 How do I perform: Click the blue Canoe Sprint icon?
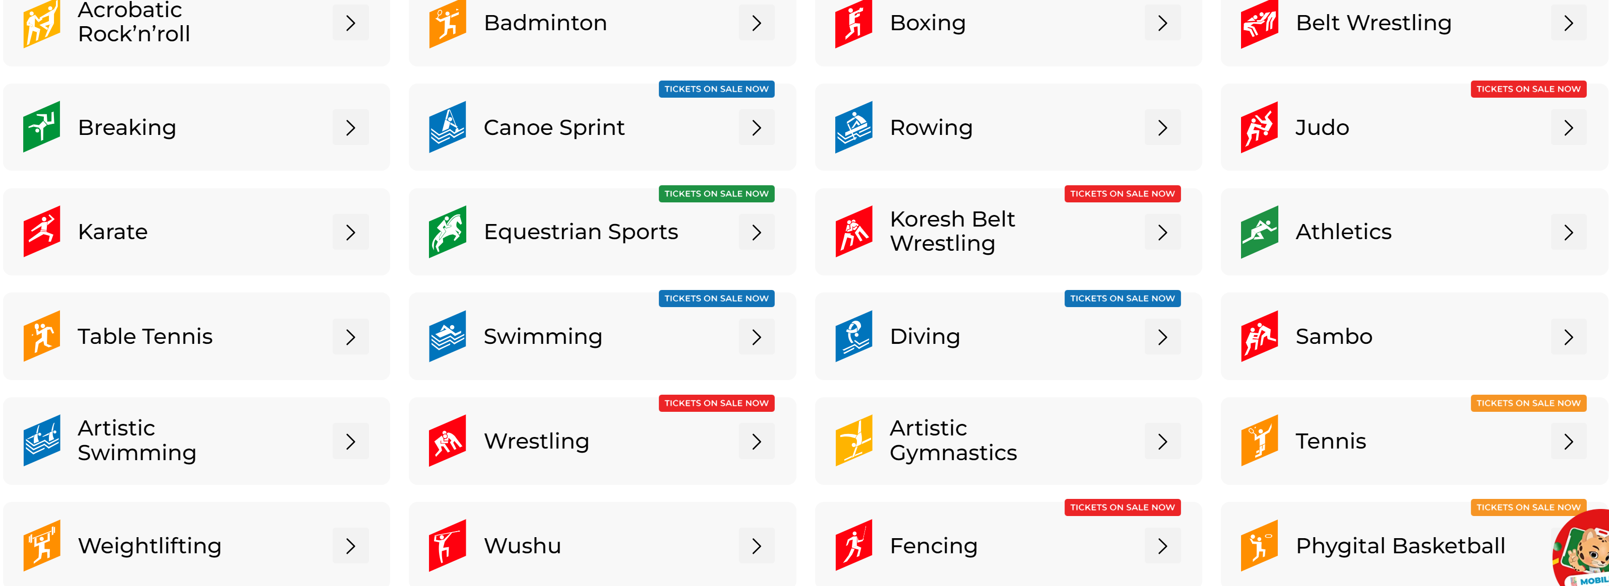pos(447,127)
